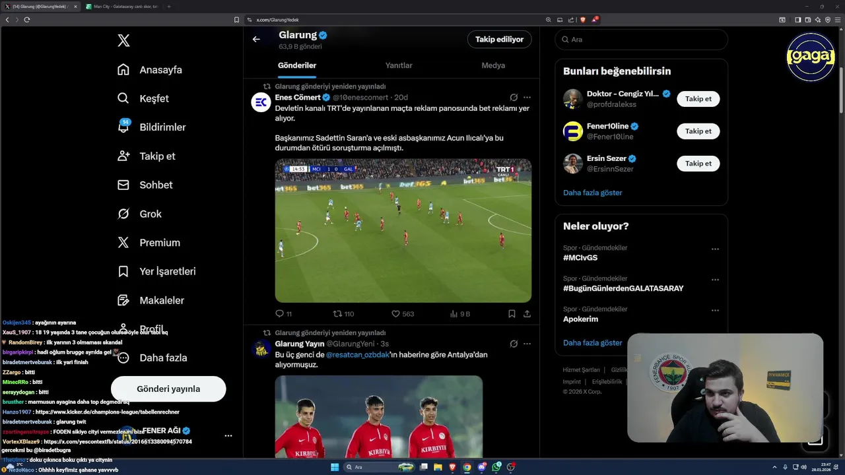Open the Apokerim trend
The height and width of the screenshot is (475, 845).
580,319
